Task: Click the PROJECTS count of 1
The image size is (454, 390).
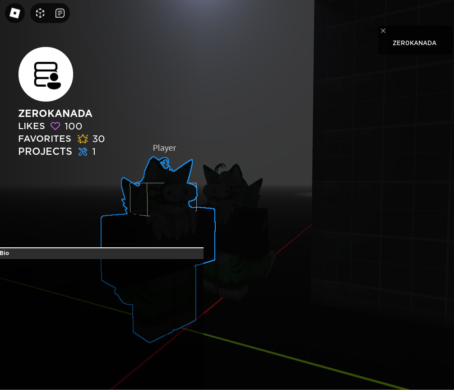Action: point(94,152)
